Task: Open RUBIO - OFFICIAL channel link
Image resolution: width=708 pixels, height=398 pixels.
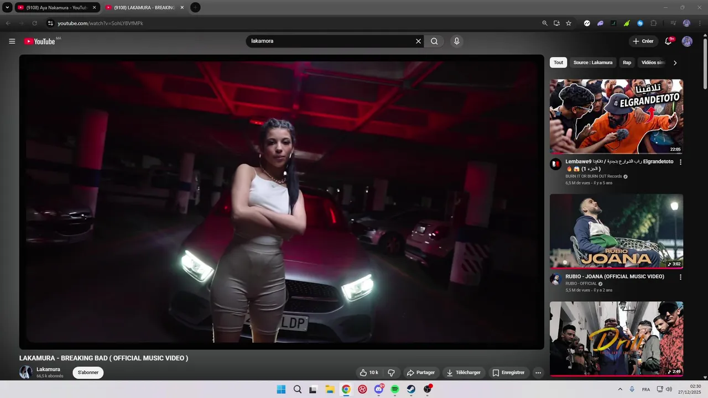Action: click(581, 284)
